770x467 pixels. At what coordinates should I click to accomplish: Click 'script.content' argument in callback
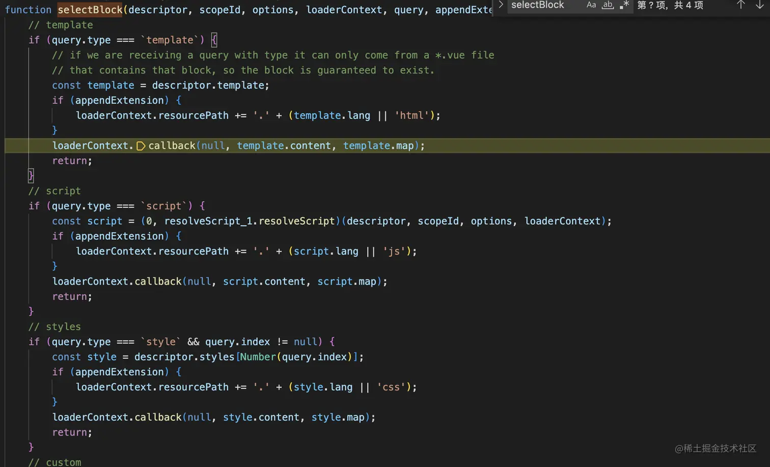[x=264, y=282]
